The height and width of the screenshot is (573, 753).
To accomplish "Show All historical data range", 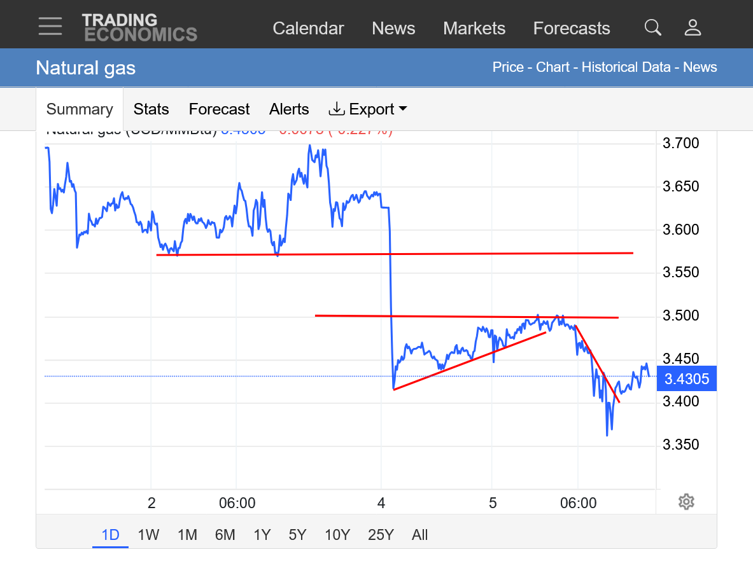I will 419,535.
